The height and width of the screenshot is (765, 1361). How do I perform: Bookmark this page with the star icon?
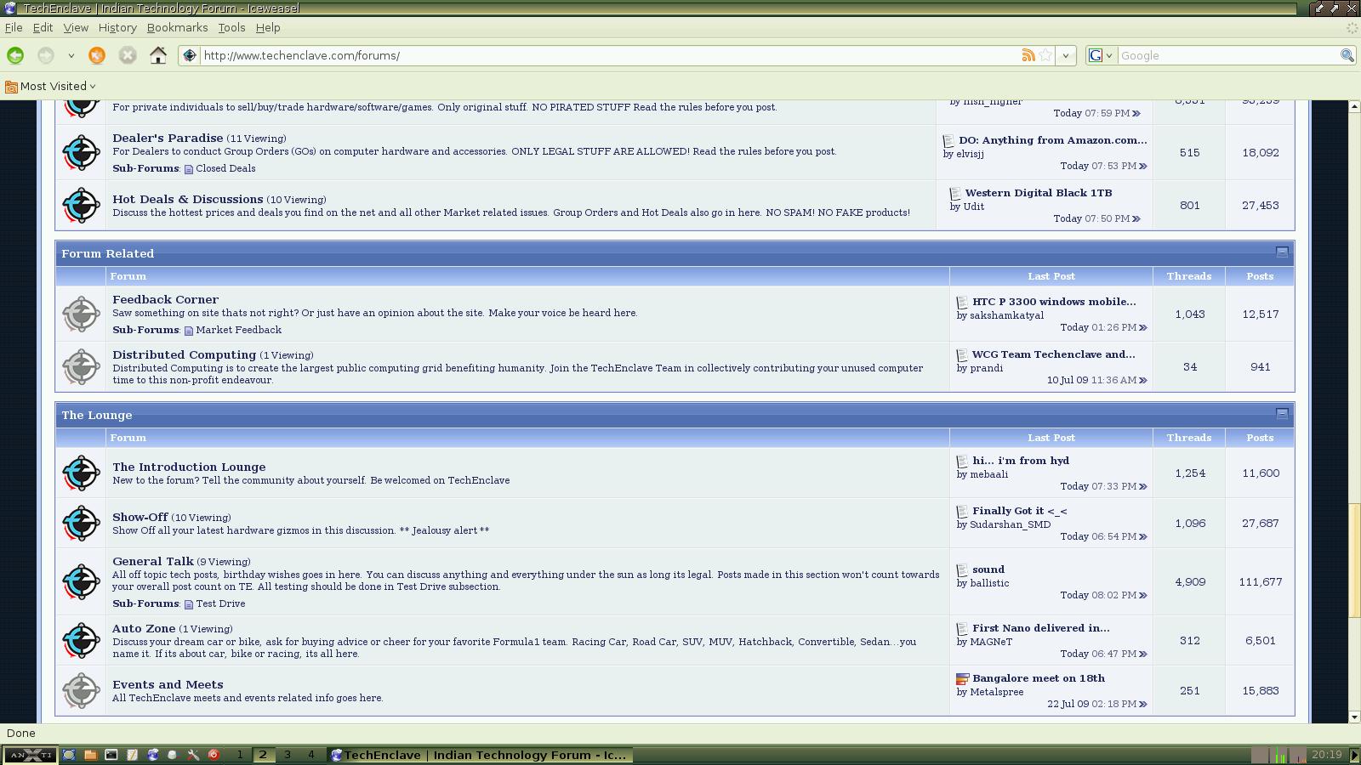1045,55
